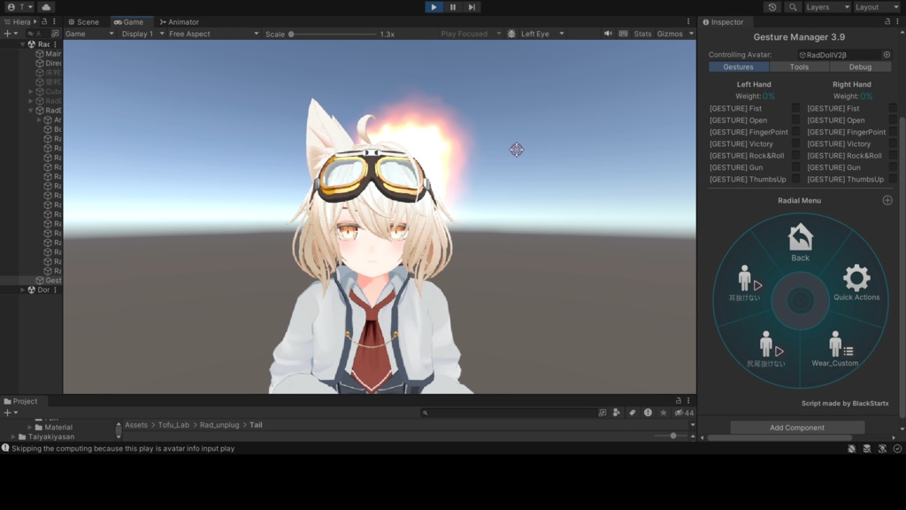
Task: Open the Layout dropdown
Action: 876,7
